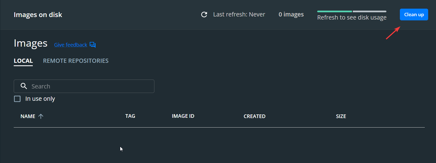Open the Give feedback link
Viewport: 436px width, 163px height.
71,45
